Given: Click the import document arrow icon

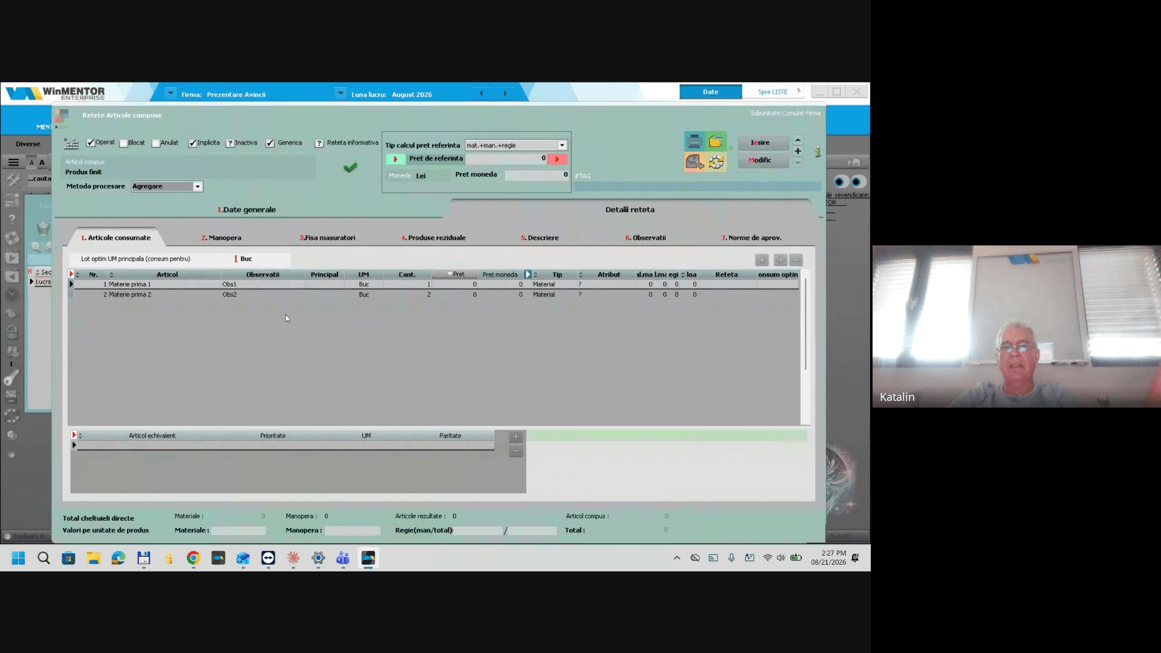Looking at the screenshot, I should click(x=694, y=162).
